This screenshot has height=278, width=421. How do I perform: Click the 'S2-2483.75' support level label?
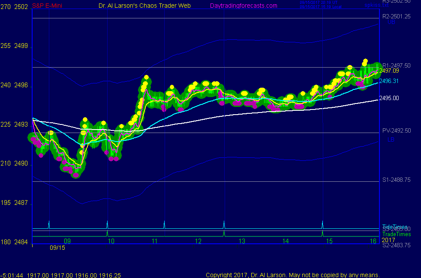396,245
